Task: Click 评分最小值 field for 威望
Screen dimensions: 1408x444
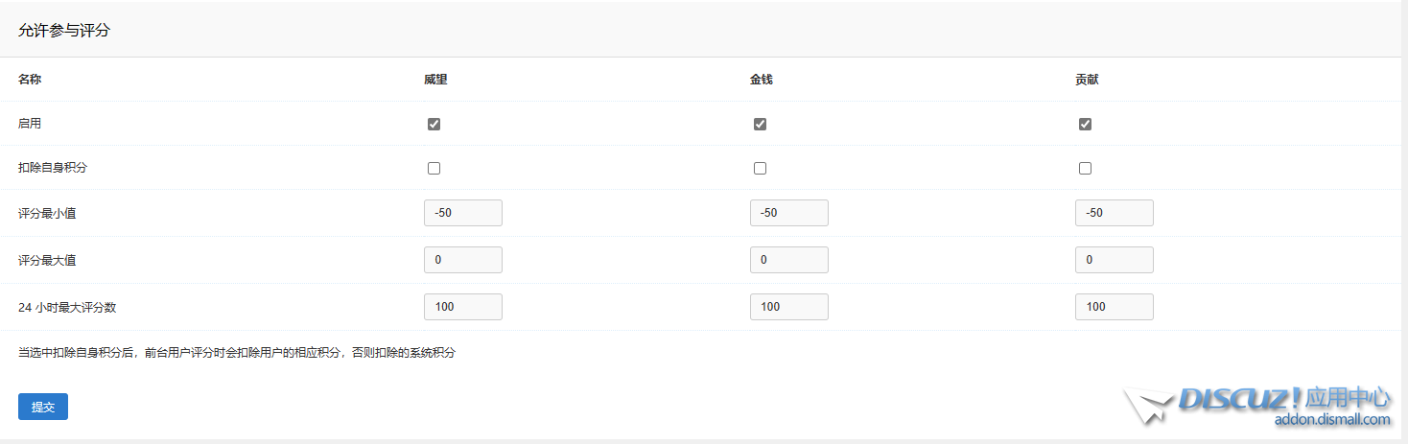Action: tap(462, 213)
